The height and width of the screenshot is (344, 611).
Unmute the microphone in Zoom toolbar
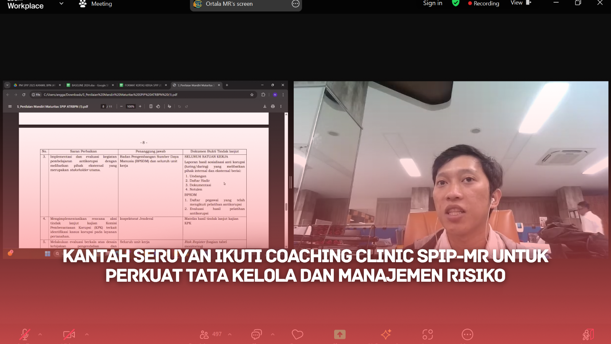click(25, 334)
